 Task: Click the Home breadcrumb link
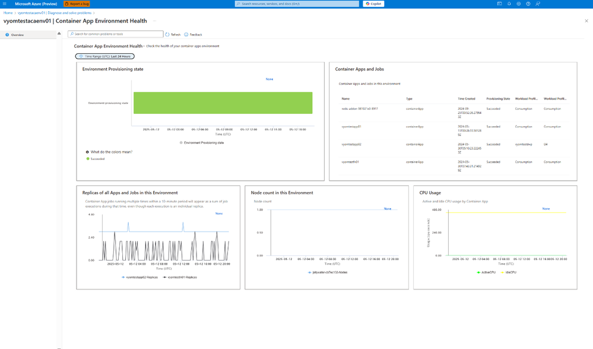[x=8, y=13]
